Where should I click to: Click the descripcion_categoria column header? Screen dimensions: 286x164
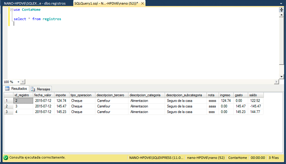146,95
